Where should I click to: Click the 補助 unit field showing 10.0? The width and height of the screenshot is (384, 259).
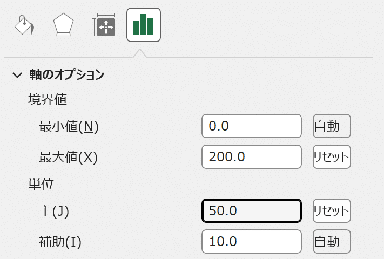251,241
